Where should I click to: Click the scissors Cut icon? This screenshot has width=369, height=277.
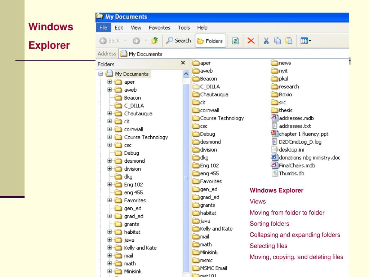pyautogui.click(x=266, y=41)
